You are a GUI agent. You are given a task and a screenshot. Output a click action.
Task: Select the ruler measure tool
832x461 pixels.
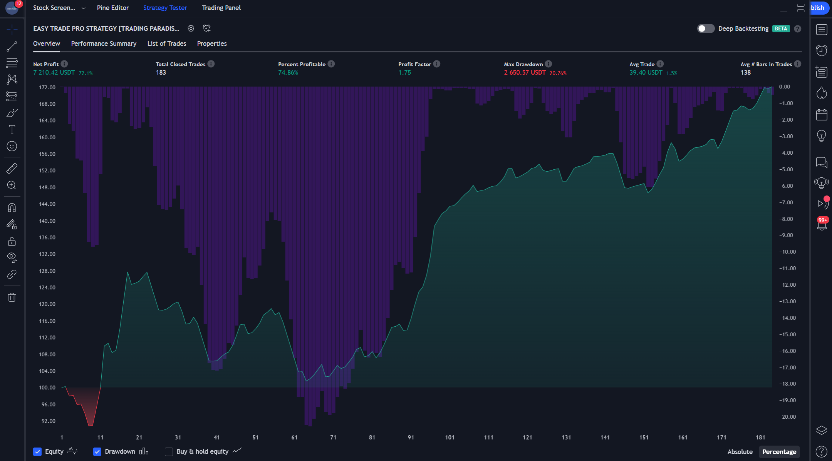tap(12, 168)
